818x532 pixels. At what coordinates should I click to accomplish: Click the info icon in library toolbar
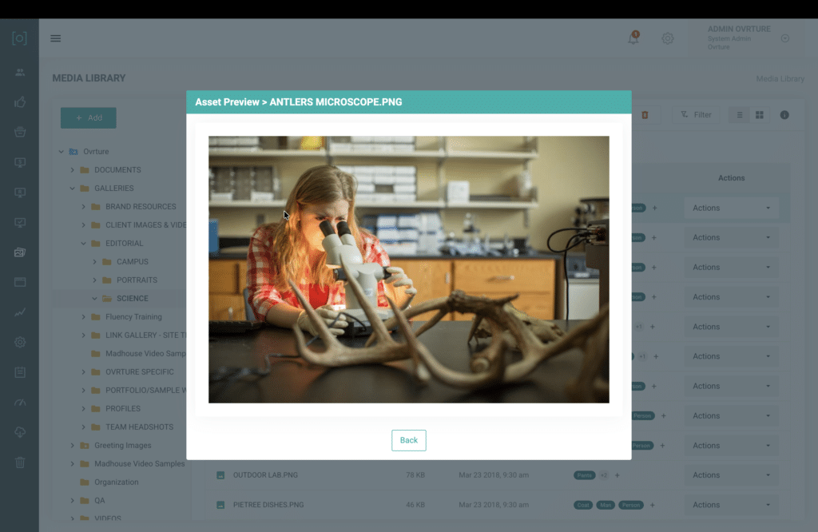(x=784, y=115)
